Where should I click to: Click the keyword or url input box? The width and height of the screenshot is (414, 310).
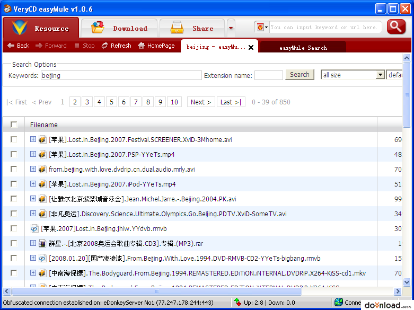pyautogui.click(x=325, y=27)
